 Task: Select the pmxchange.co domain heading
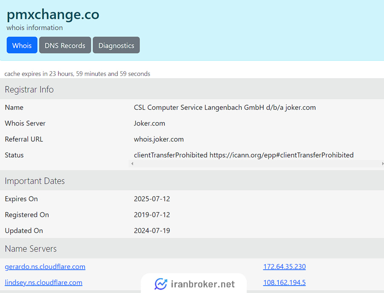point(53,14)
